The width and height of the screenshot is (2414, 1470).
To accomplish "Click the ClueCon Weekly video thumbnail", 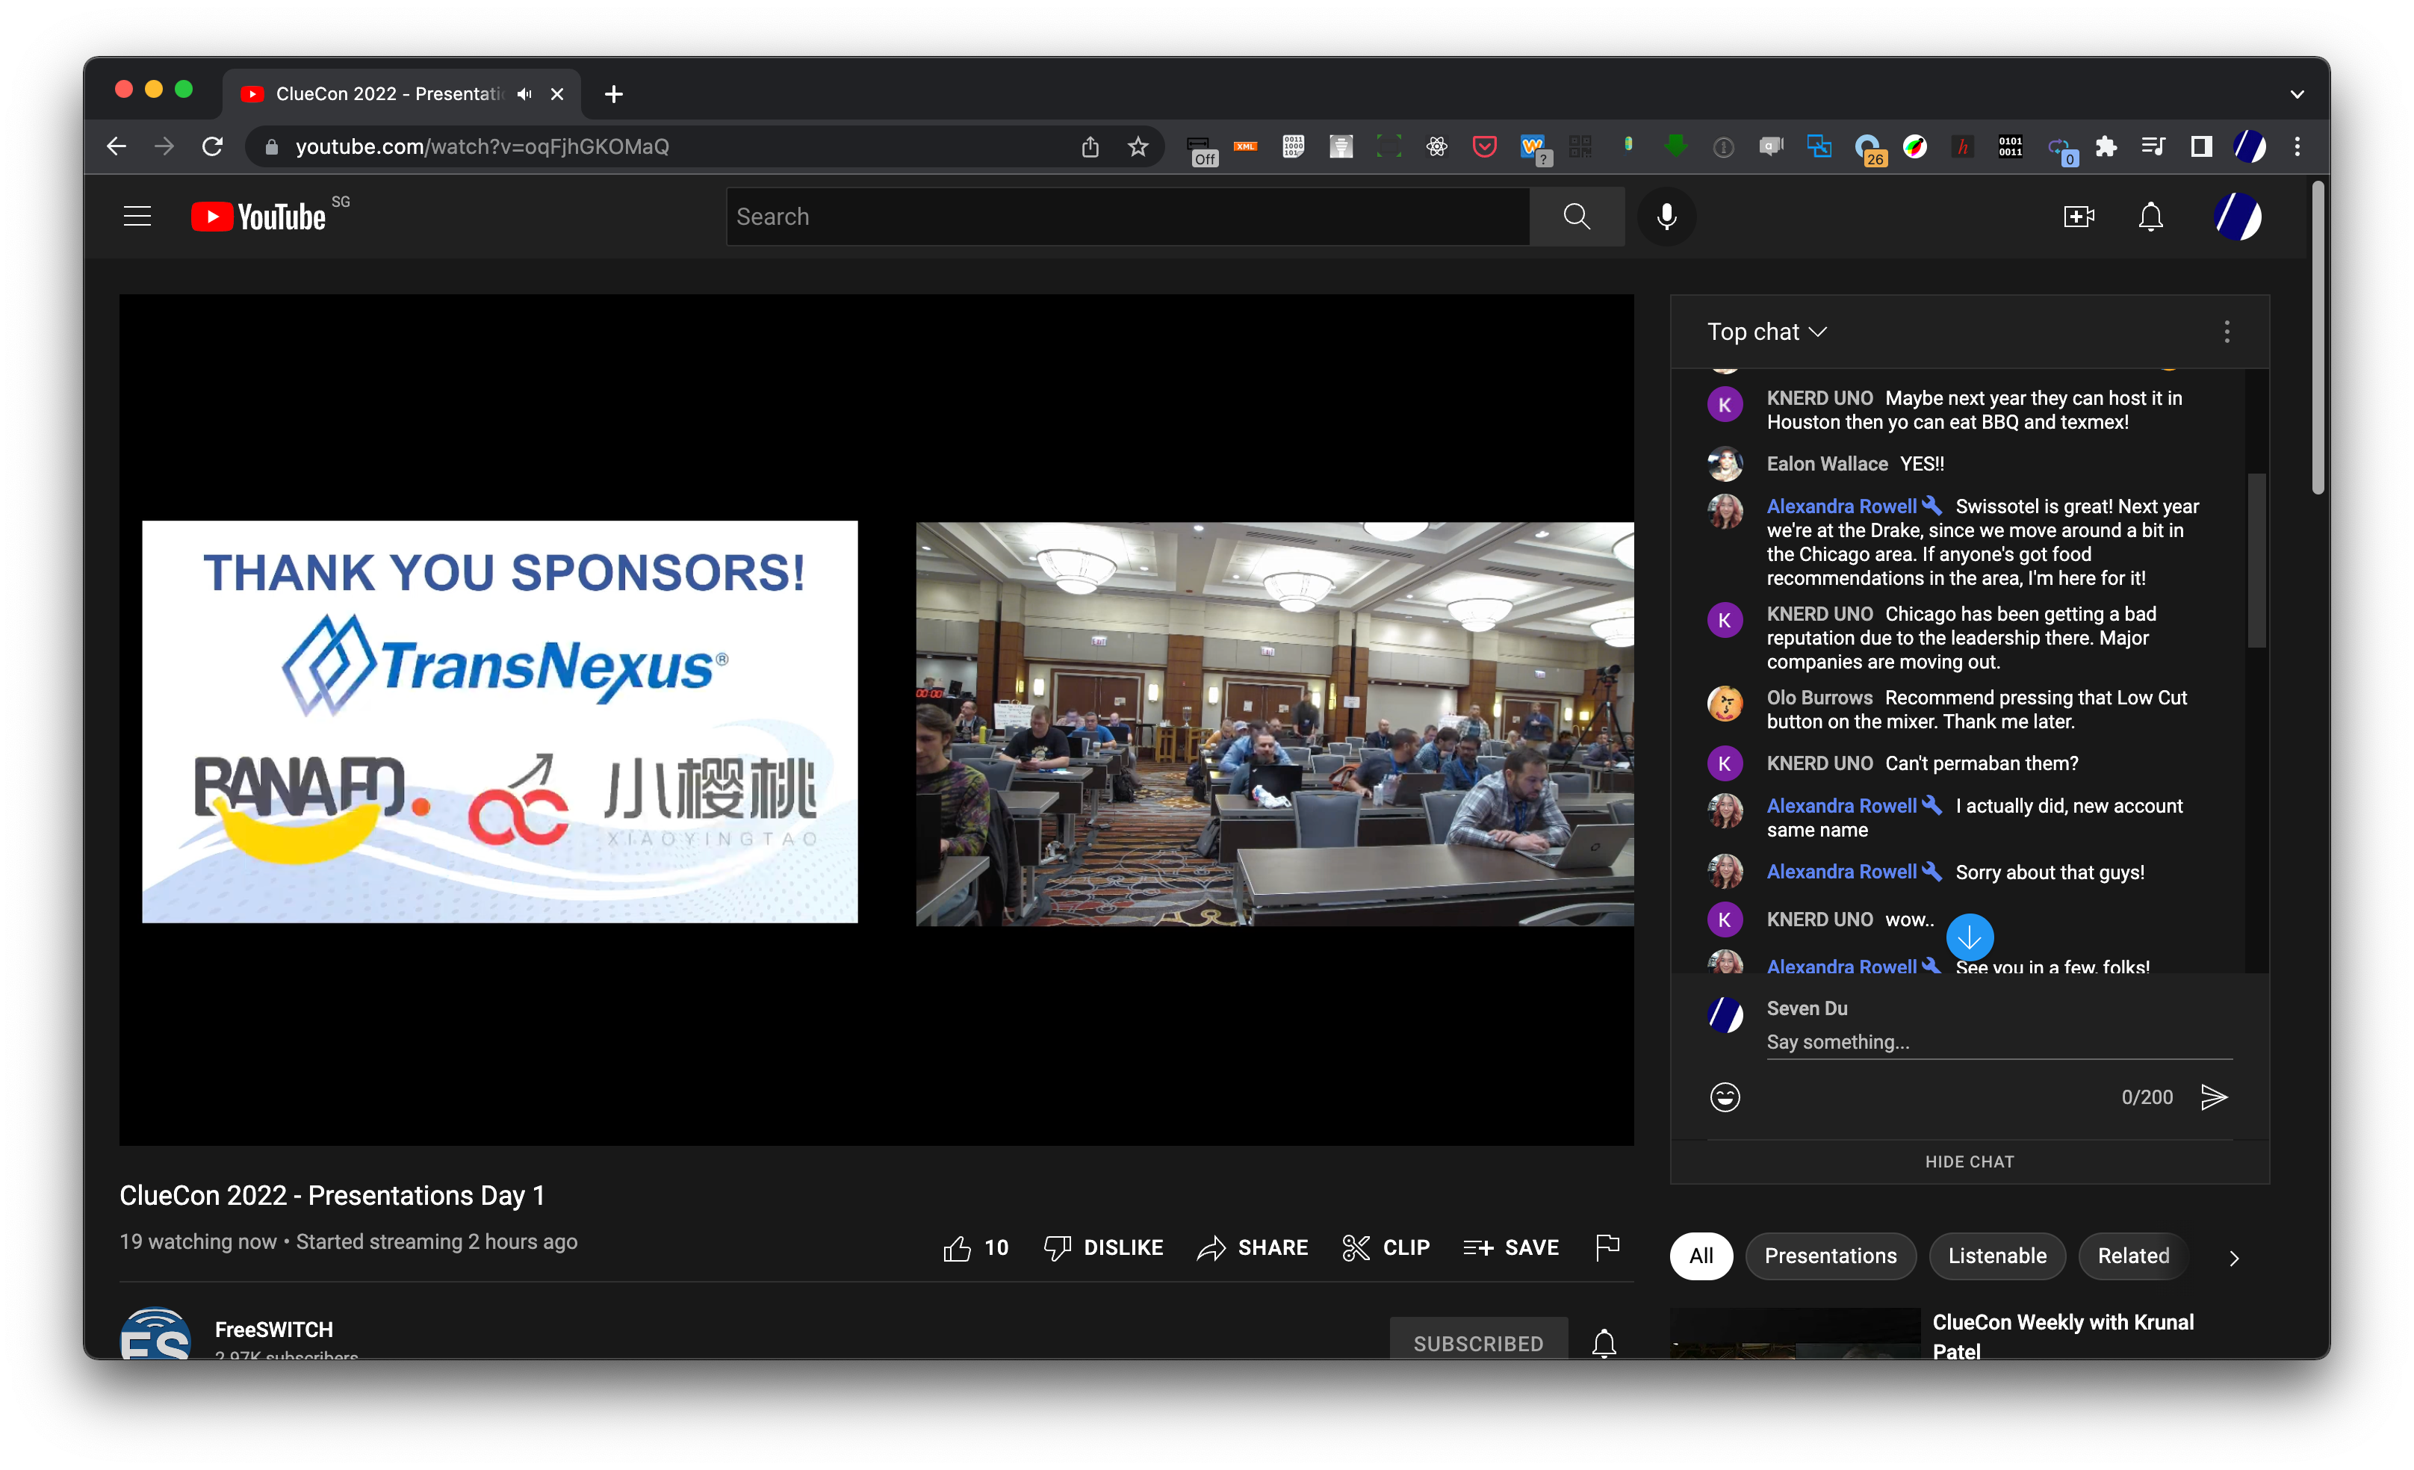I will point(1795,1334).
